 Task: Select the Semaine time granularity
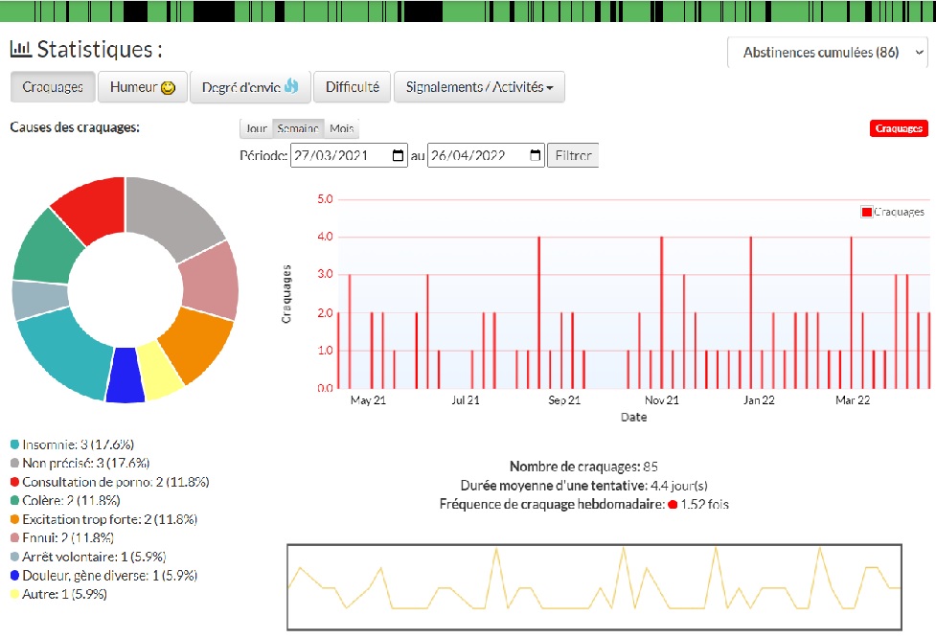click(x=298, y=128)
